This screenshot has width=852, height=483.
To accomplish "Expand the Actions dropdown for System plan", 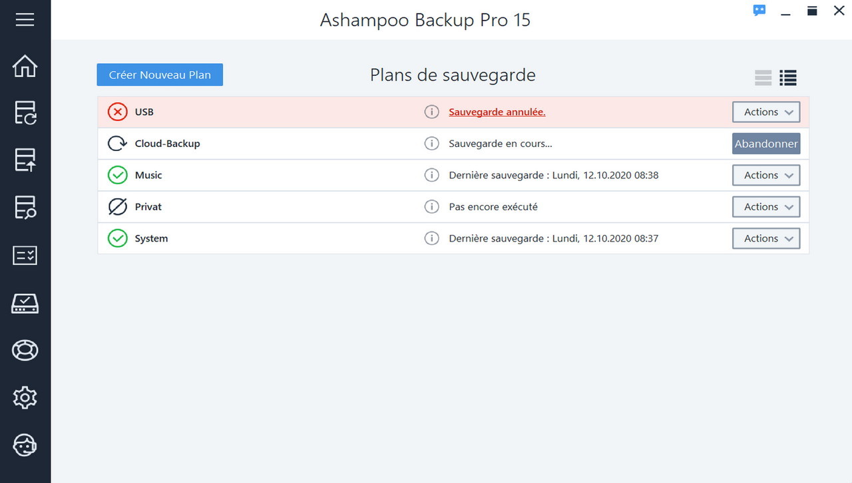I will (x=766, y=238).
